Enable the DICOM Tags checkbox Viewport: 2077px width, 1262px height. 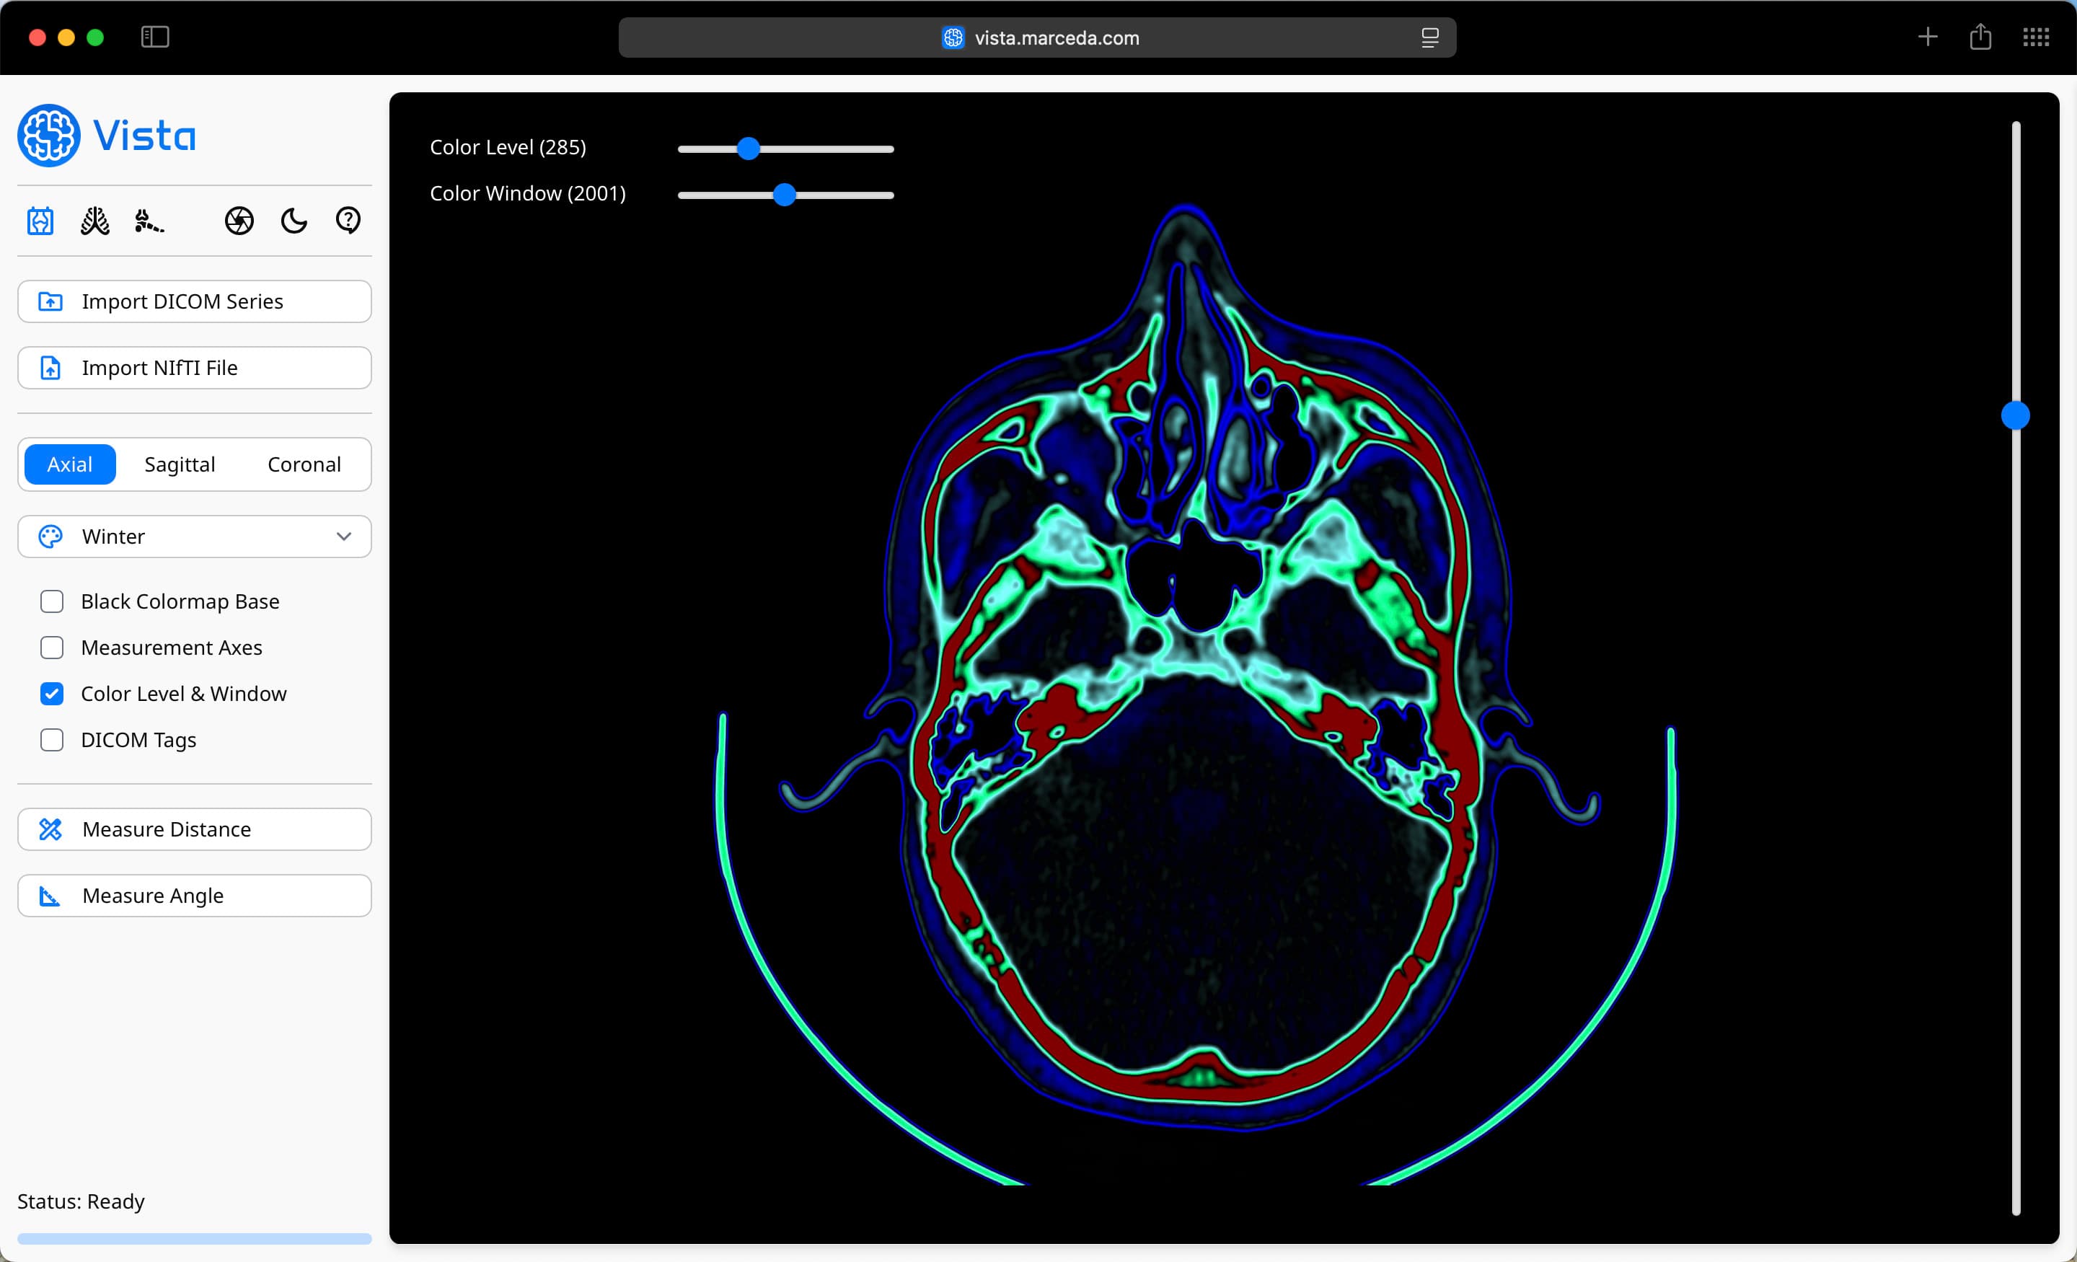52,740
